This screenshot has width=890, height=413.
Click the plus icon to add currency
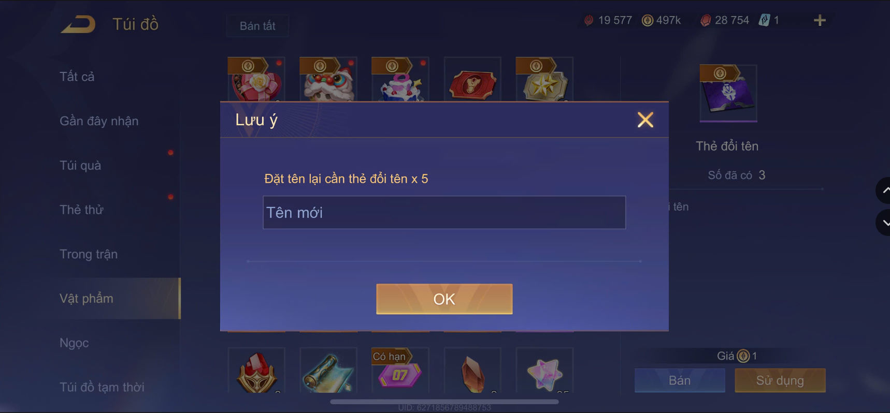click(x=820, y=21)
